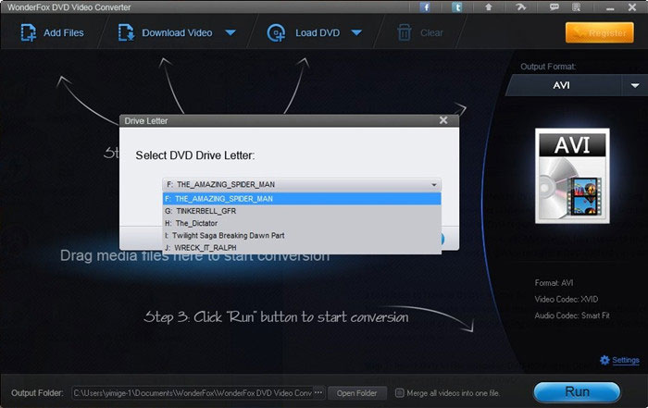Click the list icon in the title bar
This screenshot has height=408, width=648.
click(577, 7)
